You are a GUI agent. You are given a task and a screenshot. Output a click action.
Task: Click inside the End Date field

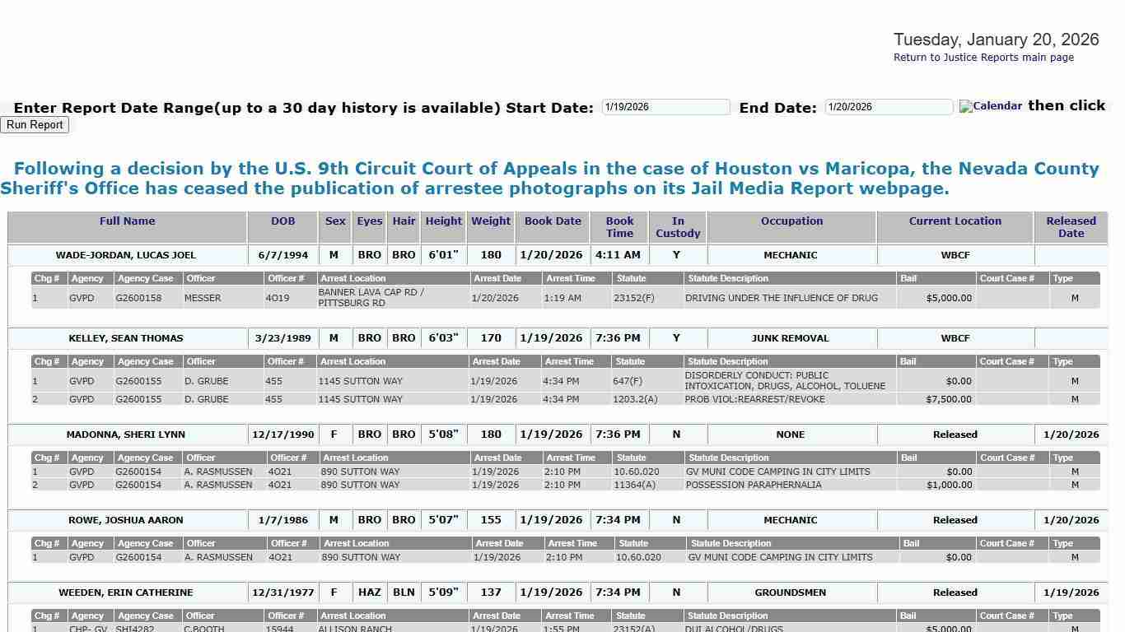[888, 106]
